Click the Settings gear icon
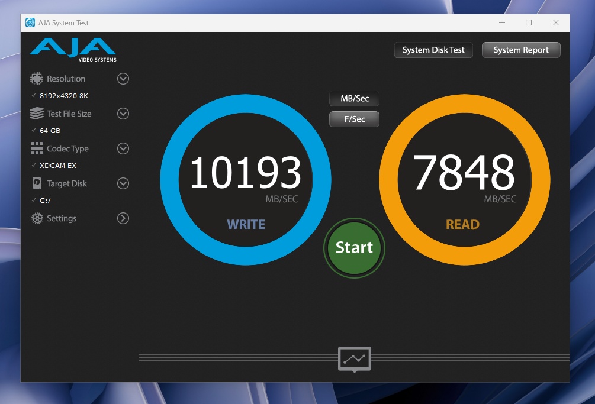Screen dimensions: 595x404 pos(37,218)
